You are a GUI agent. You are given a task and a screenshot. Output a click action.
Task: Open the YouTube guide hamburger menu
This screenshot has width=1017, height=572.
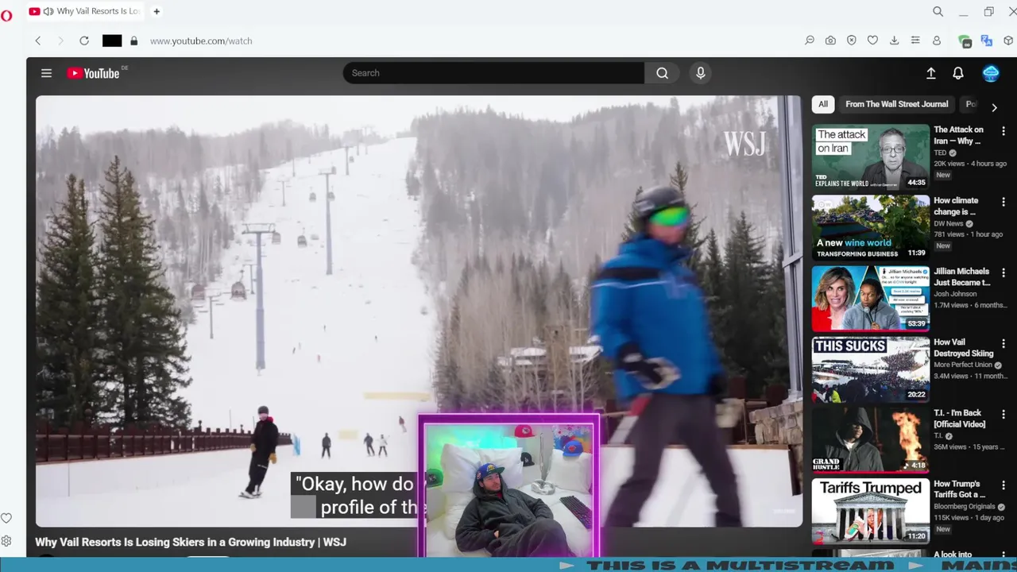click(46, 73)
